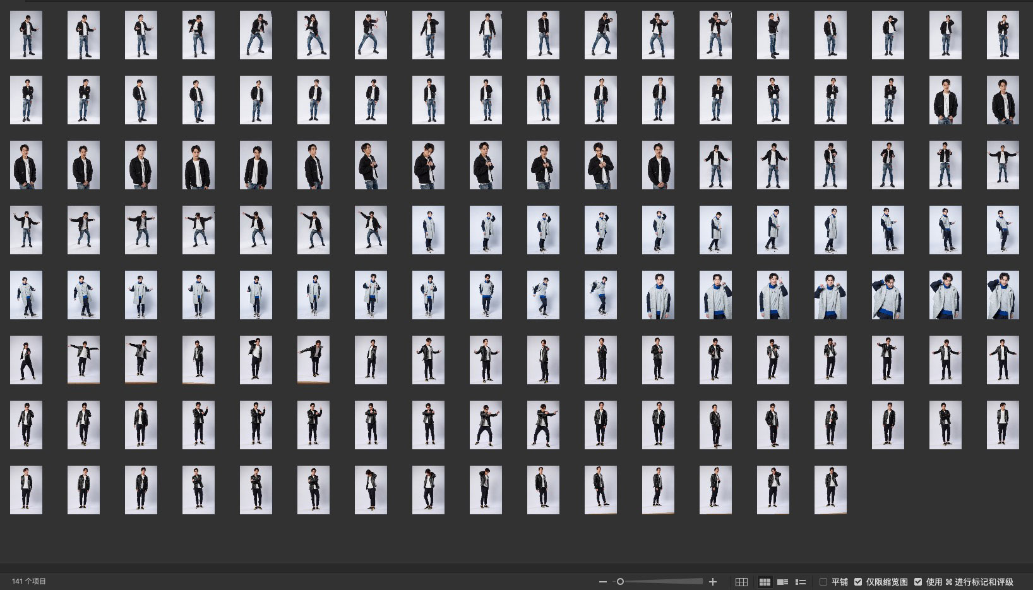This screenshot has height=590, width=1033.
Task: Select the first thumbnail in the fourth row
Action: coord(26,230)
